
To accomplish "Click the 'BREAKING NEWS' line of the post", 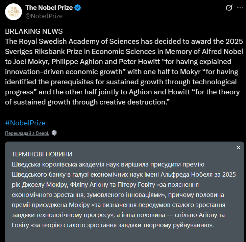I will click(x=34, y=31).
